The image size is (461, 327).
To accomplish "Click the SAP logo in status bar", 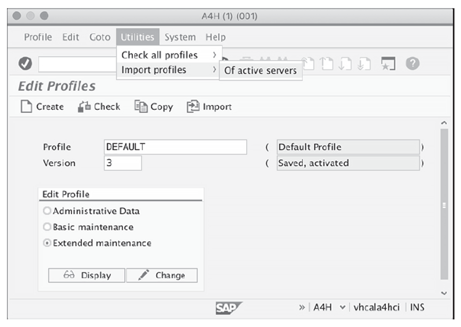I will (x=229, y=308).
